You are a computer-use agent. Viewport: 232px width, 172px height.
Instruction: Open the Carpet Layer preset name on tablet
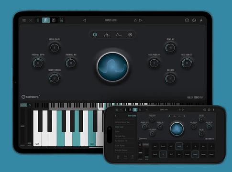click(x=110, y=20)
